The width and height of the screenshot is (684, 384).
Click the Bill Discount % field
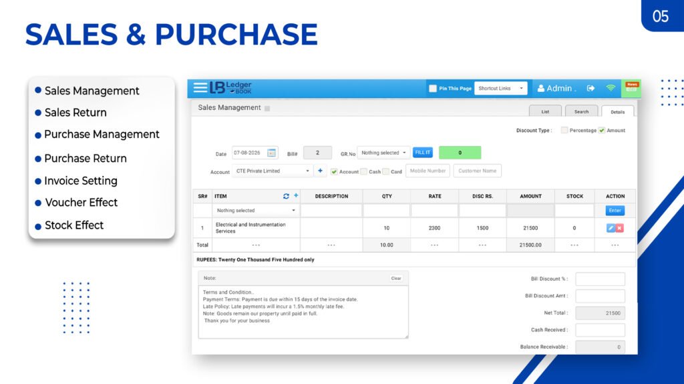(x=601, y=279)
